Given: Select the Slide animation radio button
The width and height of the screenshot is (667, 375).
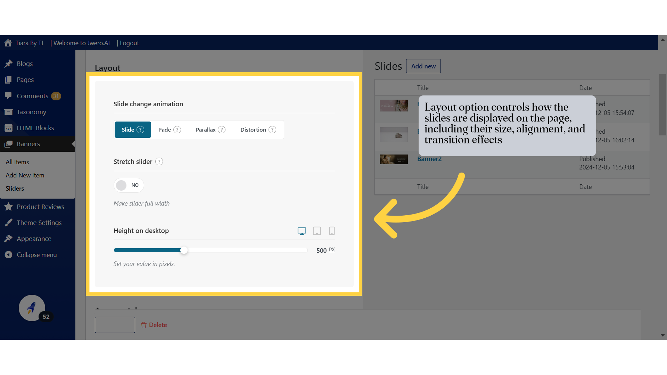Looking at the screenshot, I should [x=132, y=130].
